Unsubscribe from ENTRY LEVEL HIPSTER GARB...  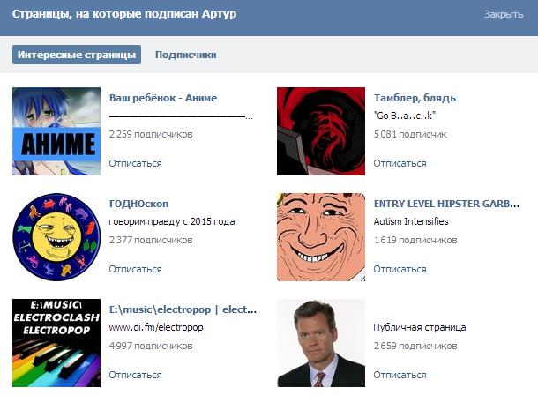pos(400,269)
